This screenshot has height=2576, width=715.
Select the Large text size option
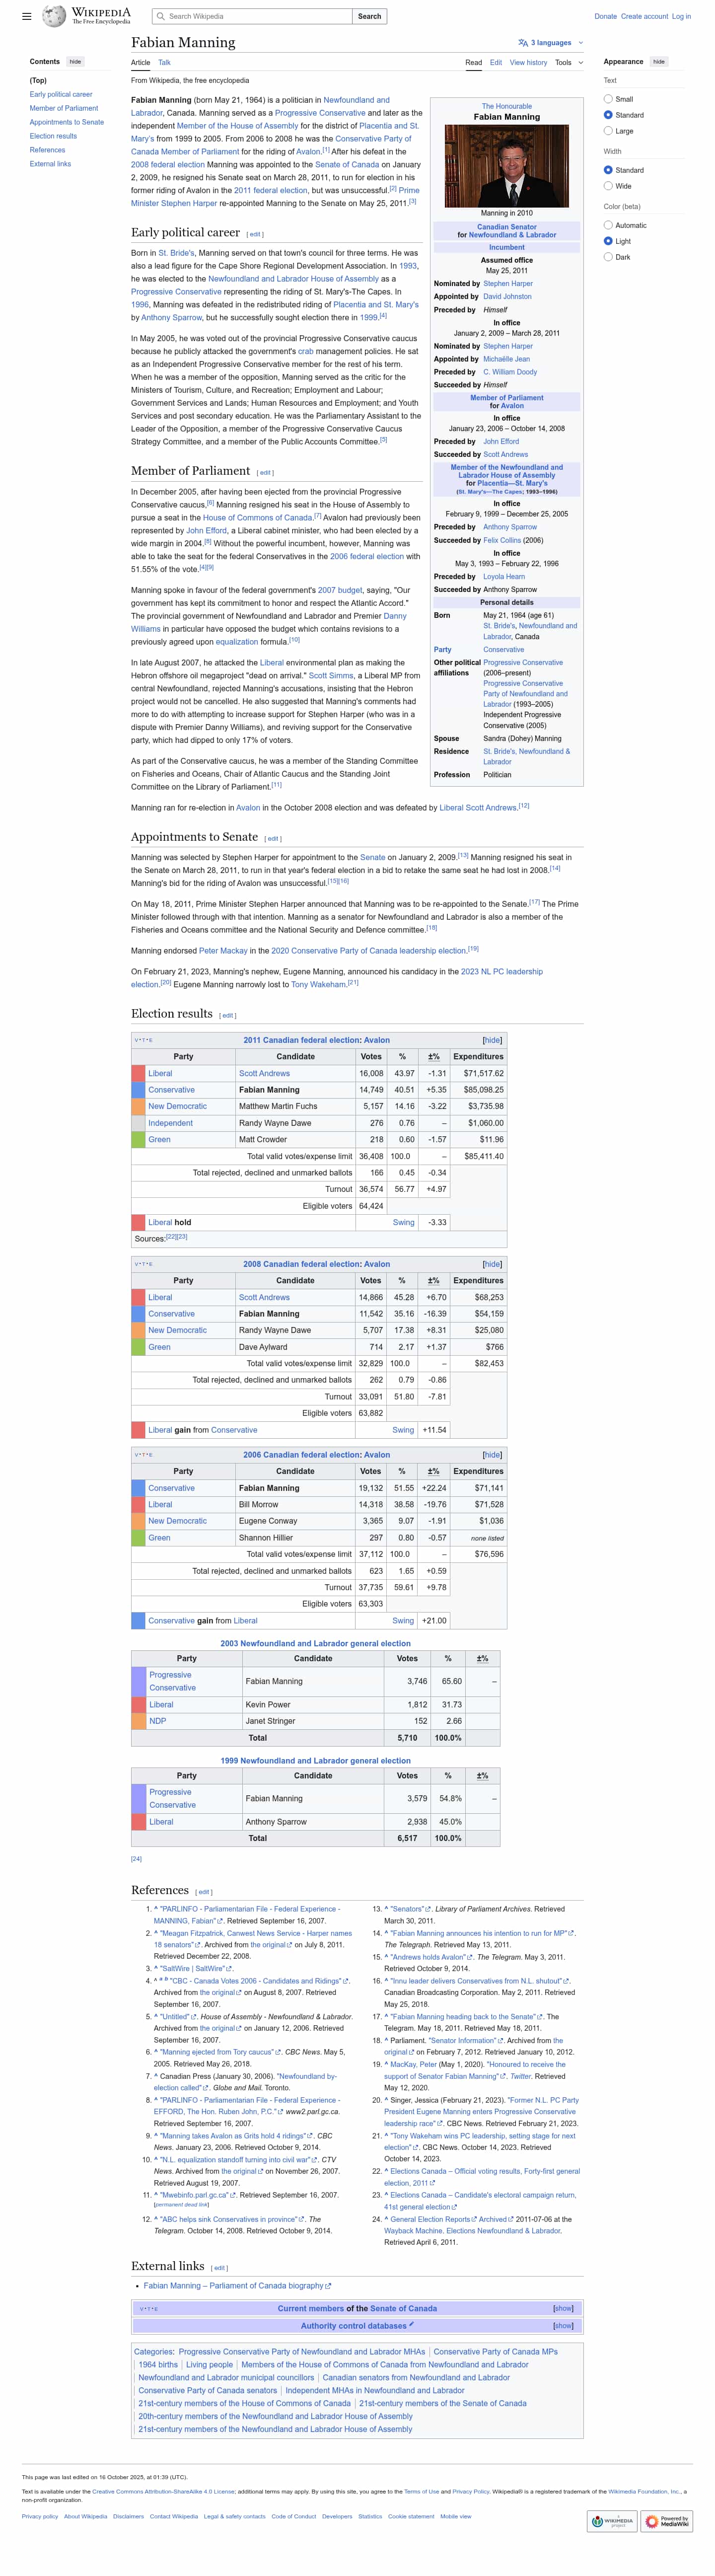608,131
